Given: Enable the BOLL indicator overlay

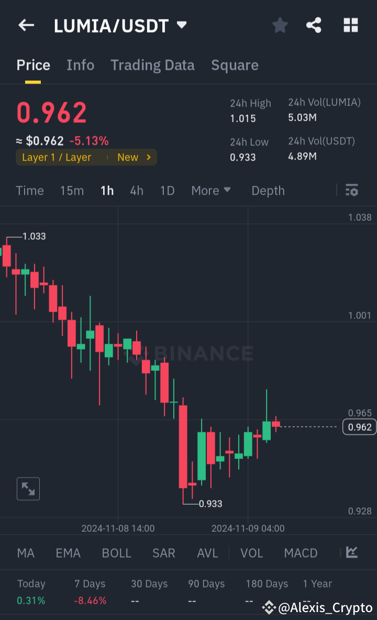Looking at the screenshot, I should pyautogui.click(x=116, y=553).
